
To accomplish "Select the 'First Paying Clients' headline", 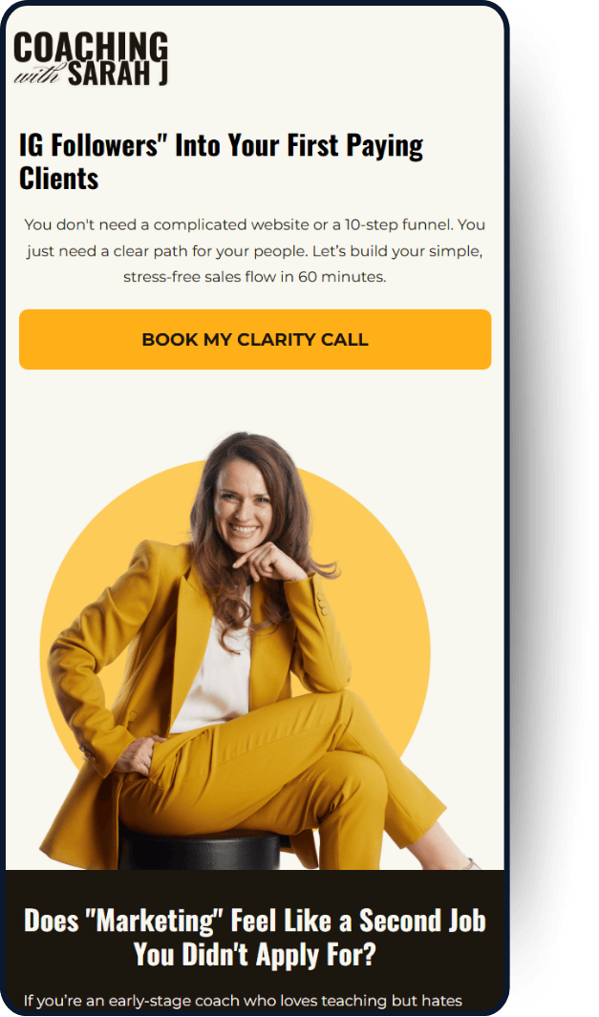I will (x=222, y=161).
